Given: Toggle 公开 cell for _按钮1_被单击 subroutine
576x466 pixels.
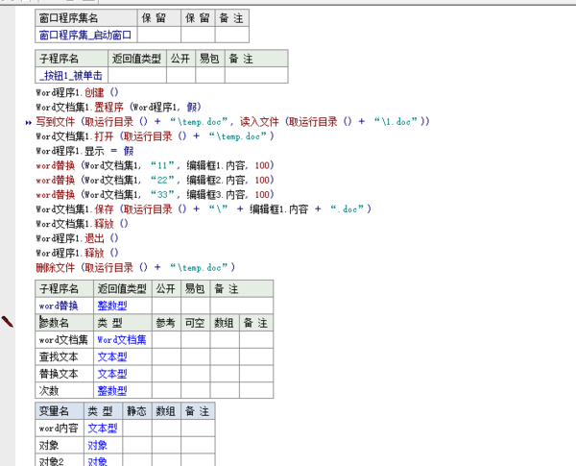Looking at the screenshot, I should [x=180, y=75].
